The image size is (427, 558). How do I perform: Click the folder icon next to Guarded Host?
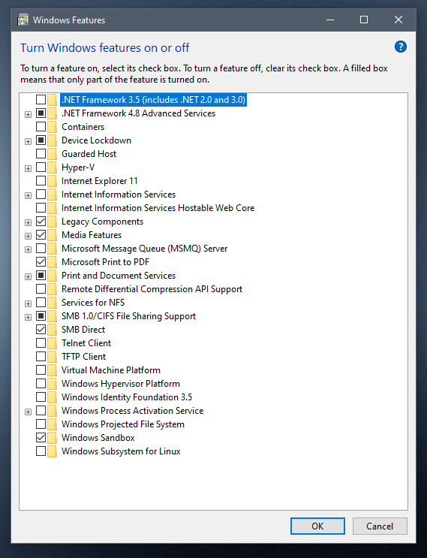(52, 154)
